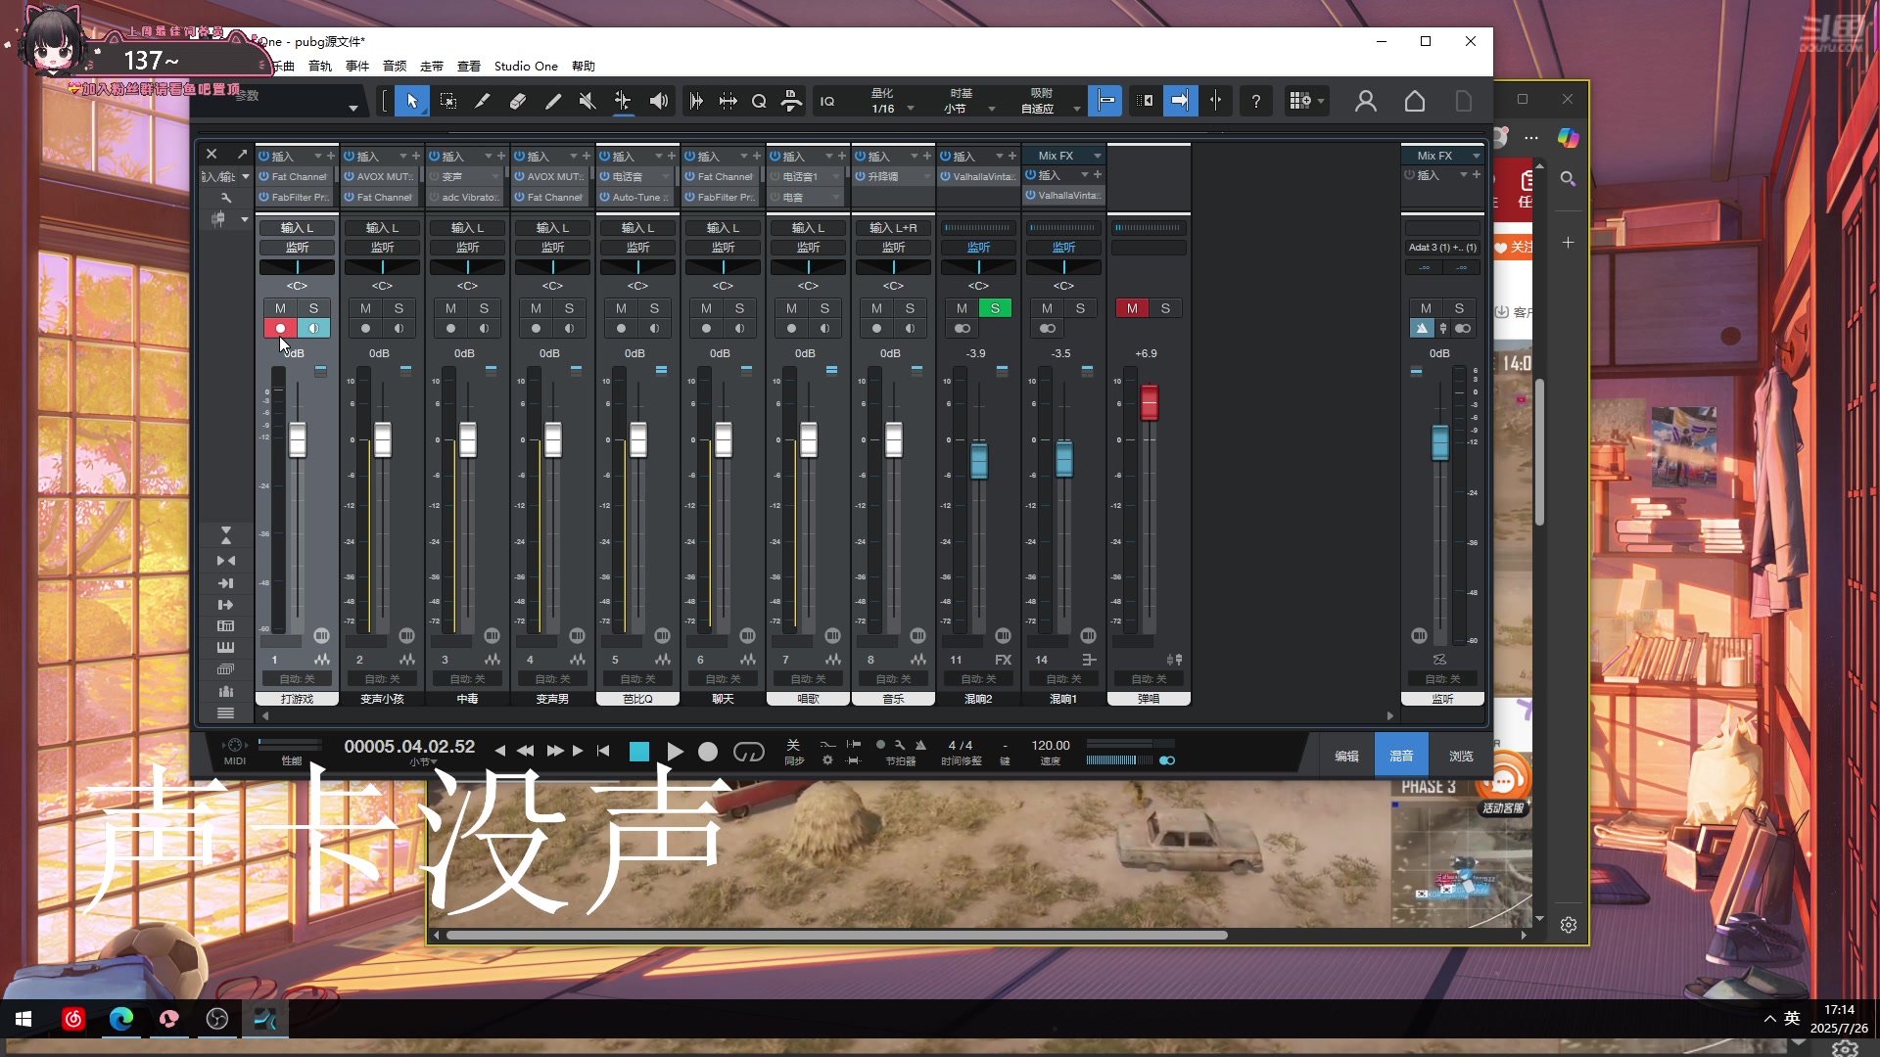Mute channel 1 打游戏
Viewport: 1880px width, 1057px height.
point(280,308)
